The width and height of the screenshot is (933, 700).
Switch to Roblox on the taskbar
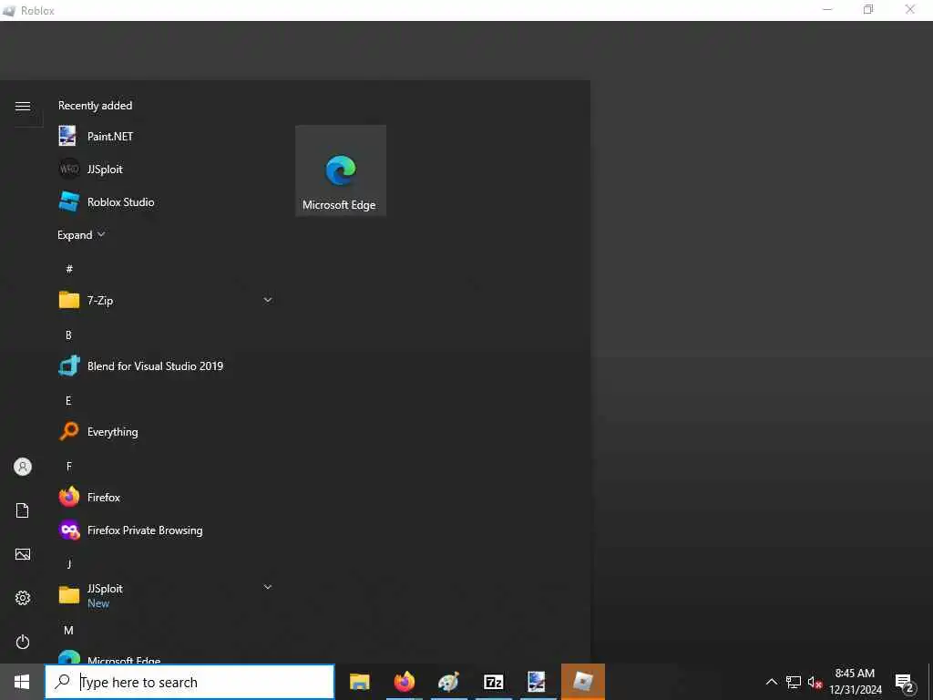(583, 682)
